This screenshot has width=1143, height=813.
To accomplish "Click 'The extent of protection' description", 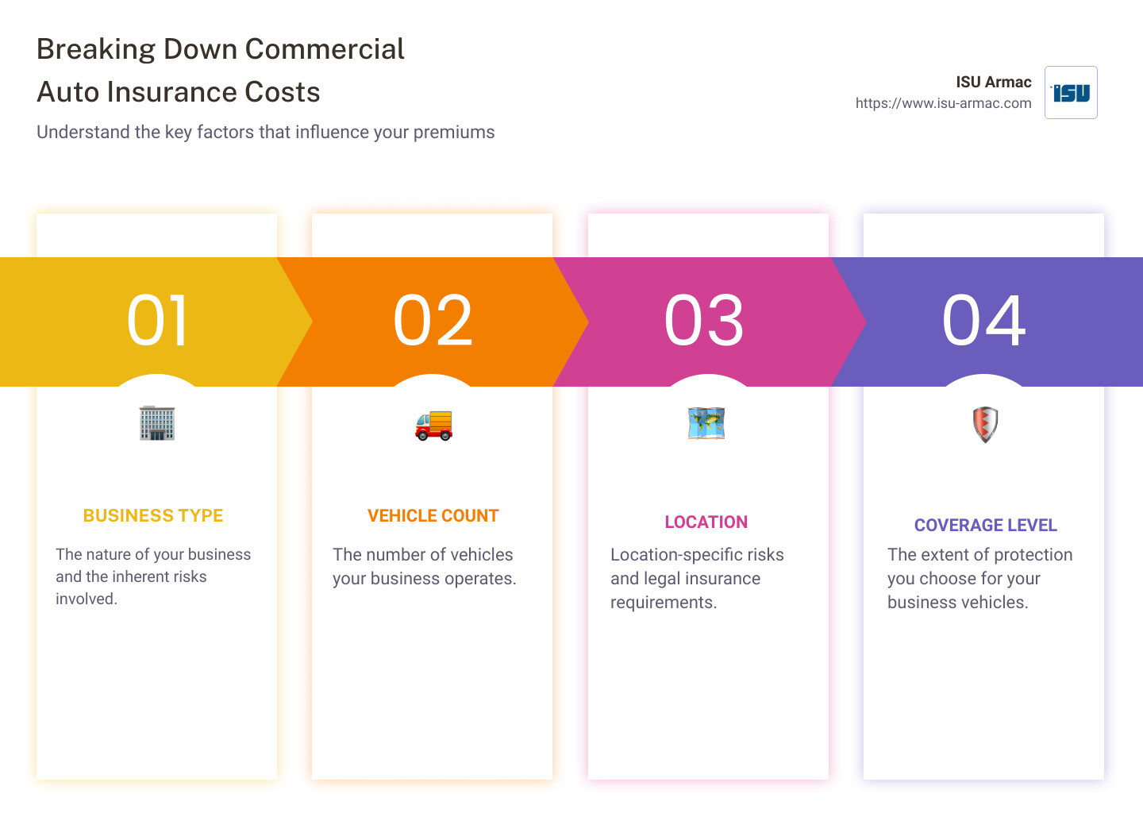I will [979, 578].
